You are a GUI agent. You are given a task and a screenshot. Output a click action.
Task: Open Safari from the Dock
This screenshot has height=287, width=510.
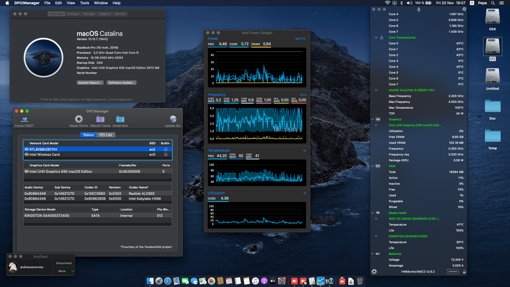click(168, 281)
